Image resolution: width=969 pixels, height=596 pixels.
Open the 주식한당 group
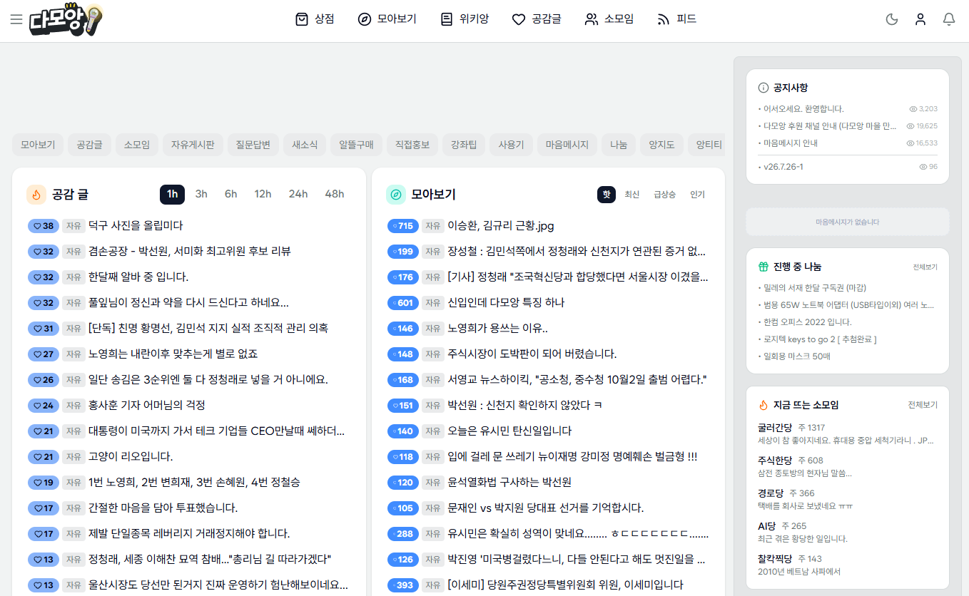(775, 461)
